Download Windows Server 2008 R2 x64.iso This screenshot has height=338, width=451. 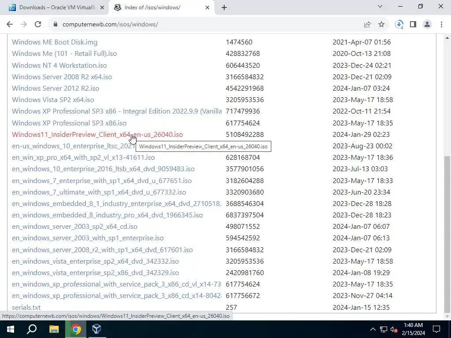click(x=62, y=77)
